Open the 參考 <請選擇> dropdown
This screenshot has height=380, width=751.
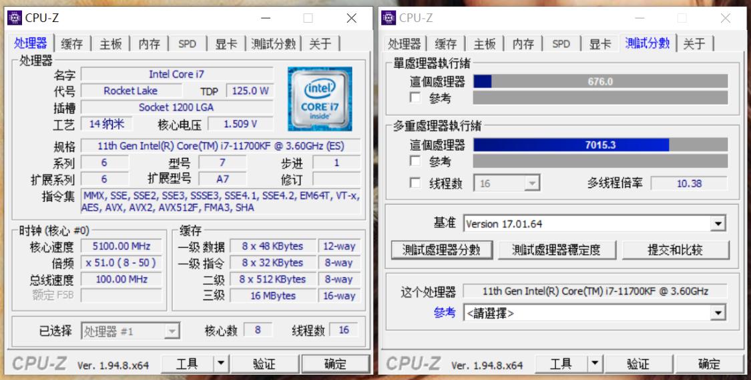pos(594,313)
